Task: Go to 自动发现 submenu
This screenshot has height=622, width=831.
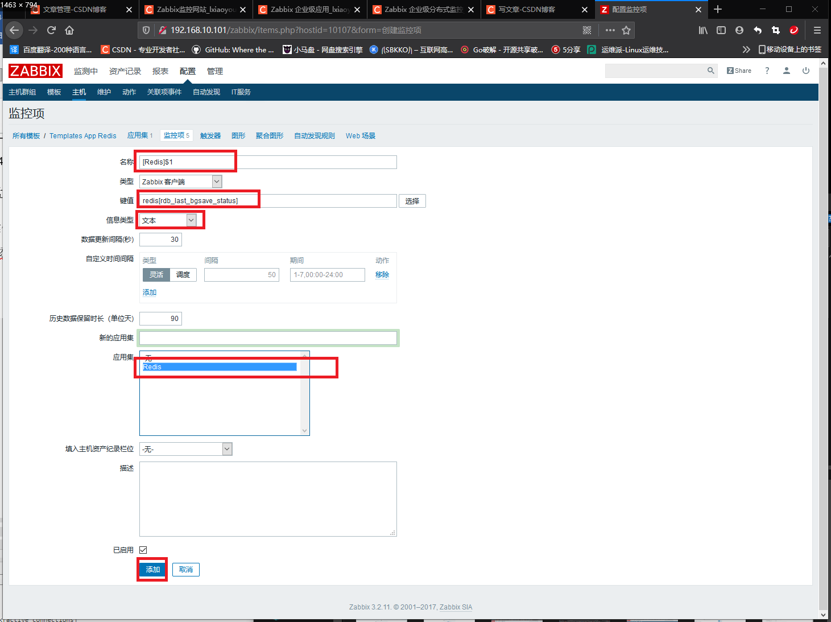Action: click(206, 92)
